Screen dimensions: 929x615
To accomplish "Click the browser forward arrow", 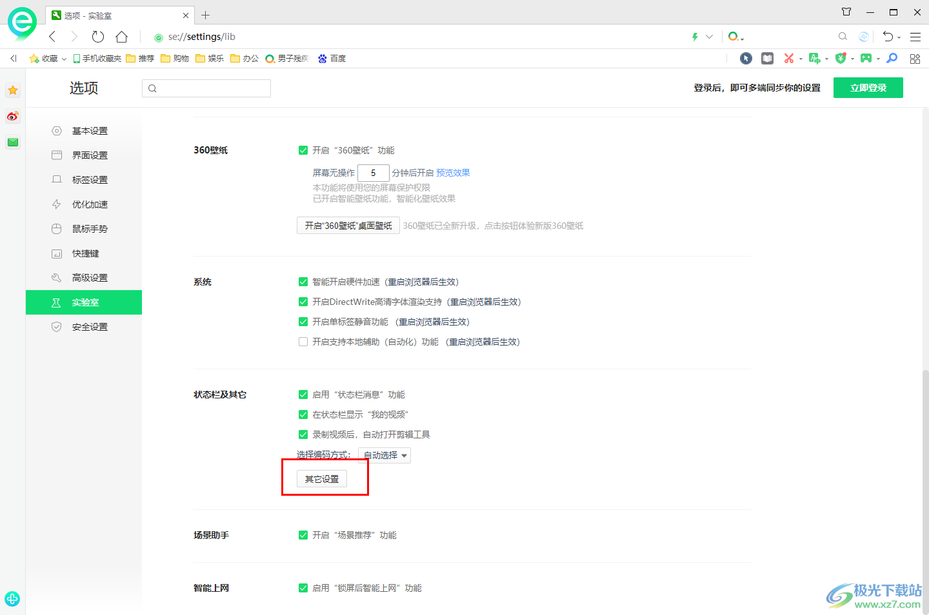I will pyautogui.click(x=74, y=37).
